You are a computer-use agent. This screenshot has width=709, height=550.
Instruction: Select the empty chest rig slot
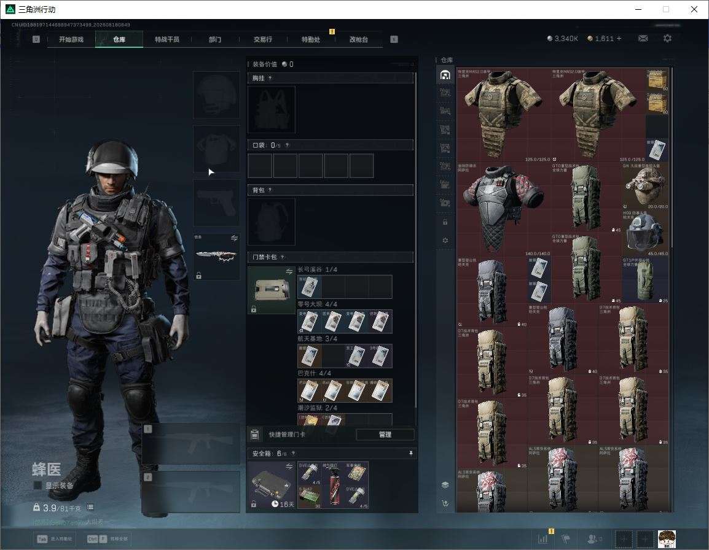(x=272, y=109)
